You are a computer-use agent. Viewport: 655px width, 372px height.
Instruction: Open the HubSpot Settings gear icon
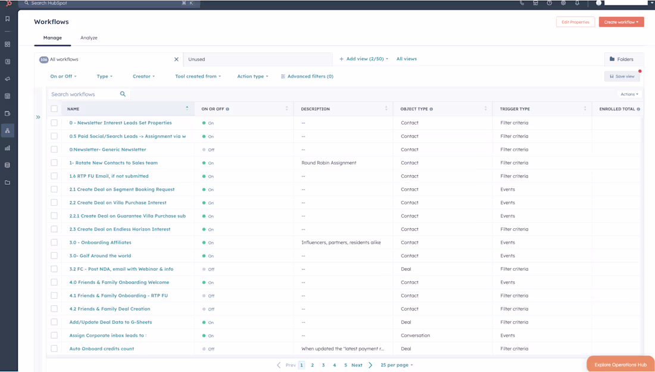point(563,3)
